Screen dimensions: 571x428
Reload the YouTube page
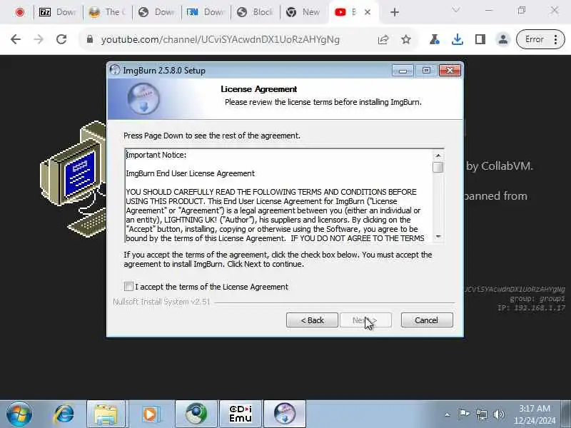point(61,39)
